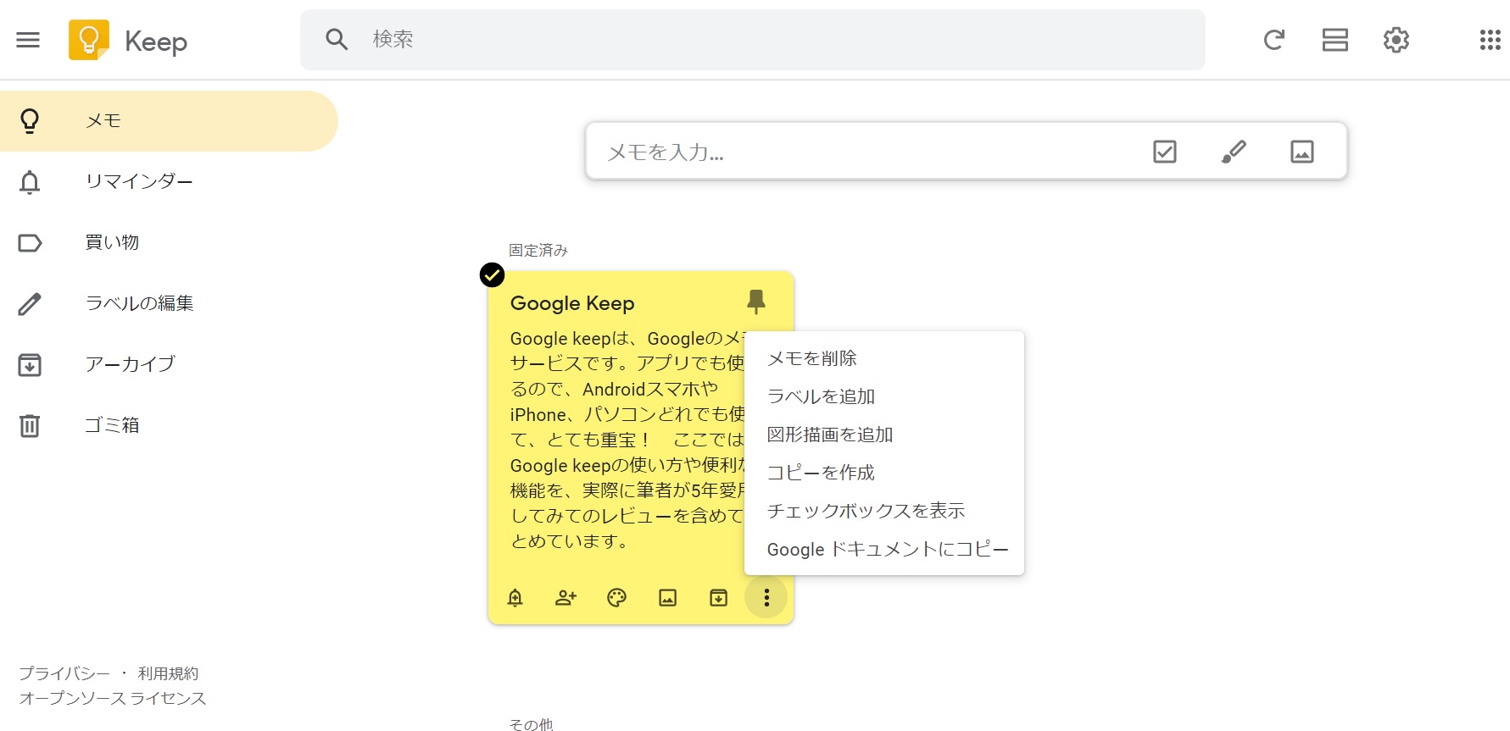The width and height of the screenshot is (1510, 731).
Task: Open the 買い物 label
Action: tap(169, 243)
